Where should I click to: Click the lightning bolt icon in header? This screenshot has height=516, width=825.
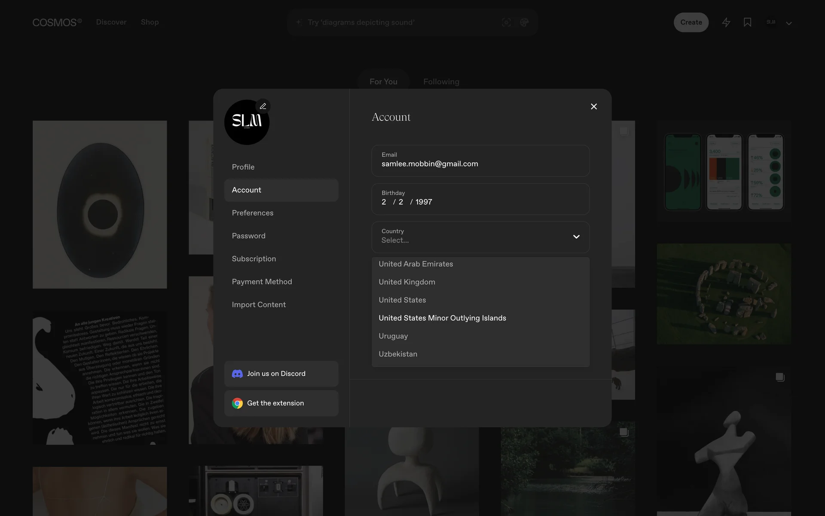click(726, 22)
